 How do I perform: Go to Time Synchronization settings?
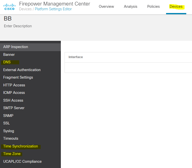(x=20, y=146)
